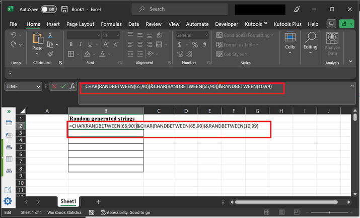The image size is (360, 218).
Task: Open the Kutools settings gear icon
Action: 8,201
